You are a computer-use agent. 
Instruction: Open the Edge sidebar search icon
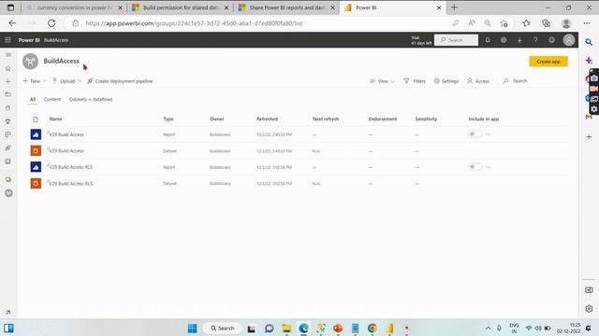click(589, 42)
